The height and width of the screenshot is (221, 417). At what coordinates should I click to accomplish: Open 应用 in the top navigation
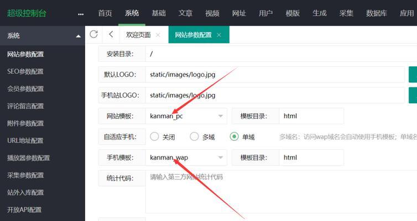[x=406, y=13]
